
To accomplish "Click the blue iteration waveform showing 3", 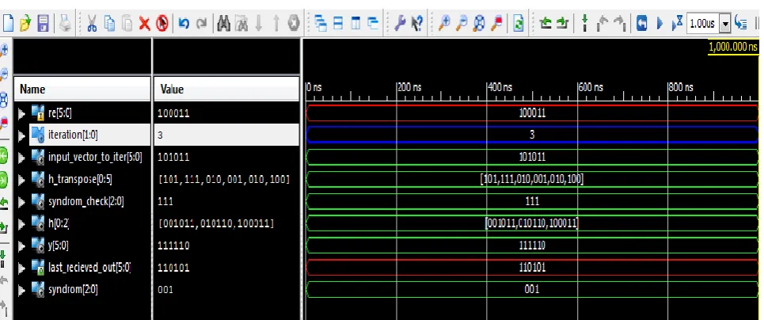I will pos(532,135).
